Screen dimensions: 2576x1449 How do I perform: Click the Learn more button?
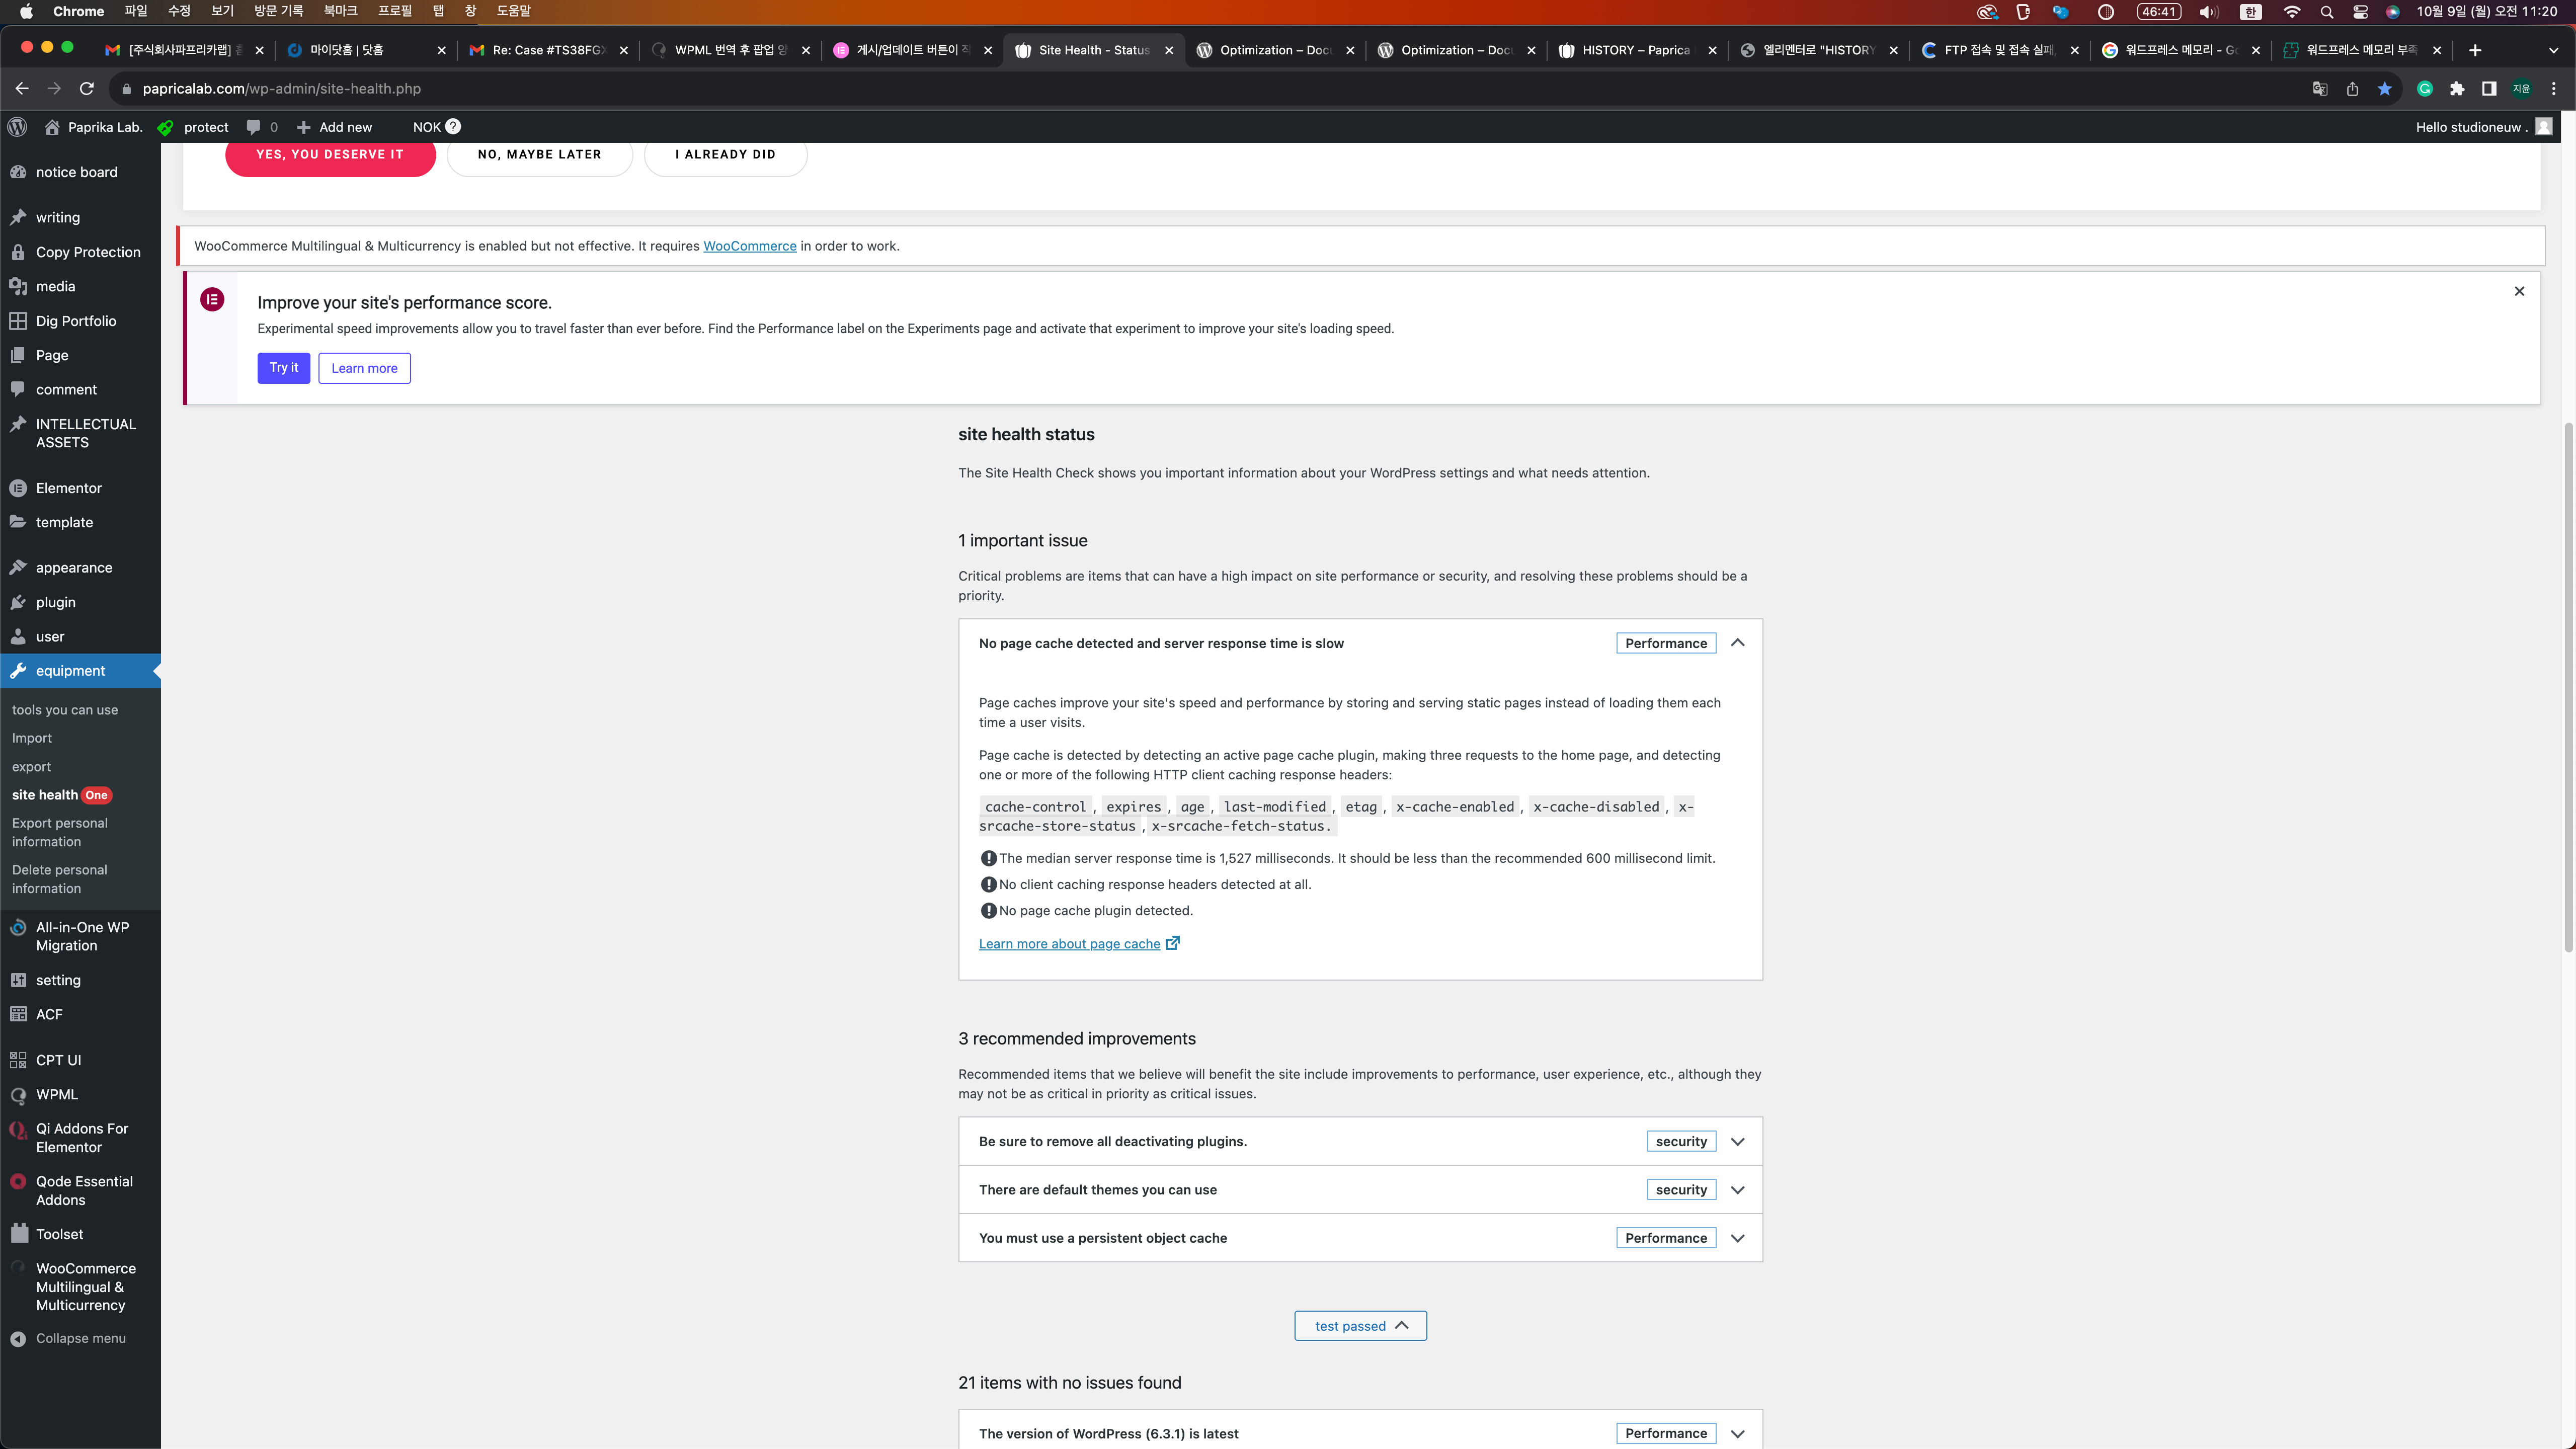[364, 368]
